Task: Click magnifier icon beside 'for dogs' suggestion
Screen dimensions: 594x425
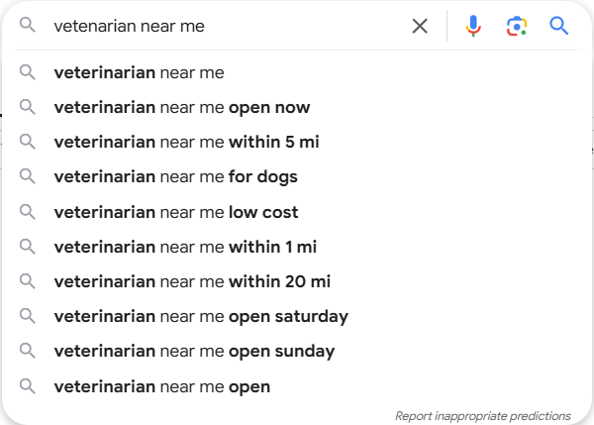Action: pos(28,176)
